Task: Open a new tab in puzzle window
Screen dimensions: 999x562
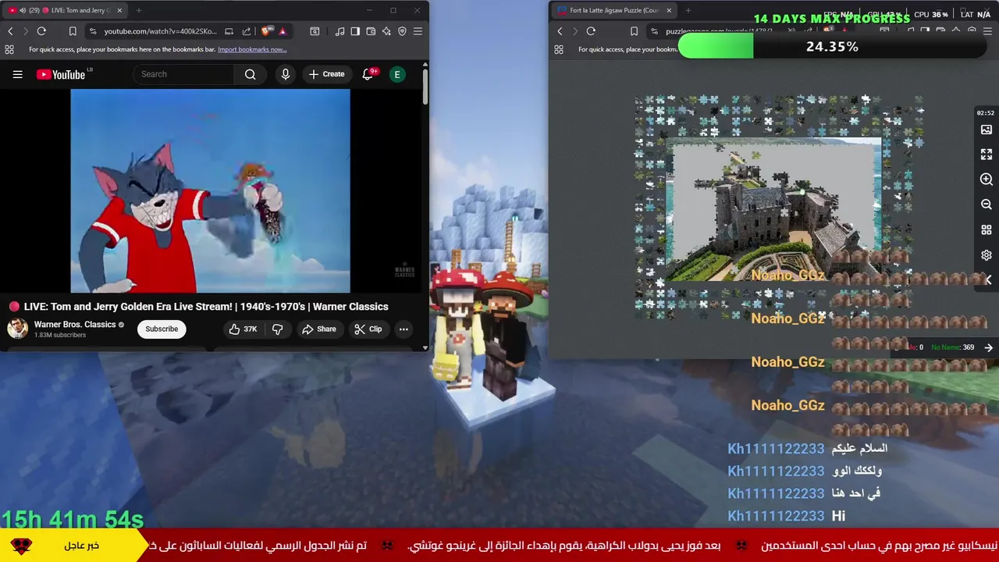Action: 688,10
